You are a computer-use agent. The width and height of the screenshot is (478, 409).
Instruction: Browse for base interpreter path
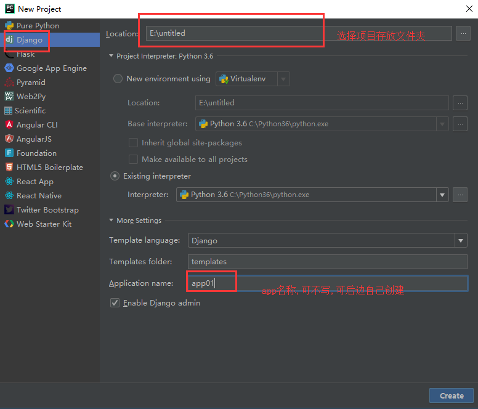click(460, 124)
